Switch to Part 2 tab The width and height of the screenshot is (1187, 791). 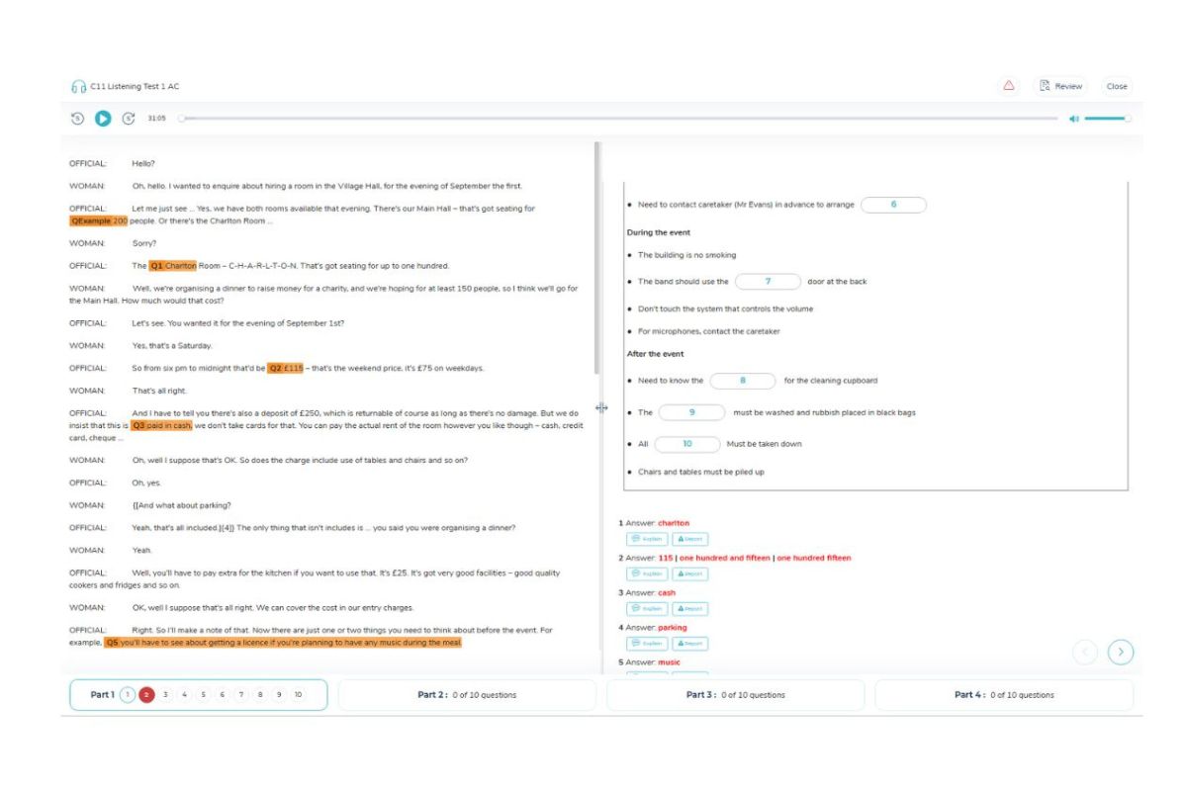(x=467, y=695)
